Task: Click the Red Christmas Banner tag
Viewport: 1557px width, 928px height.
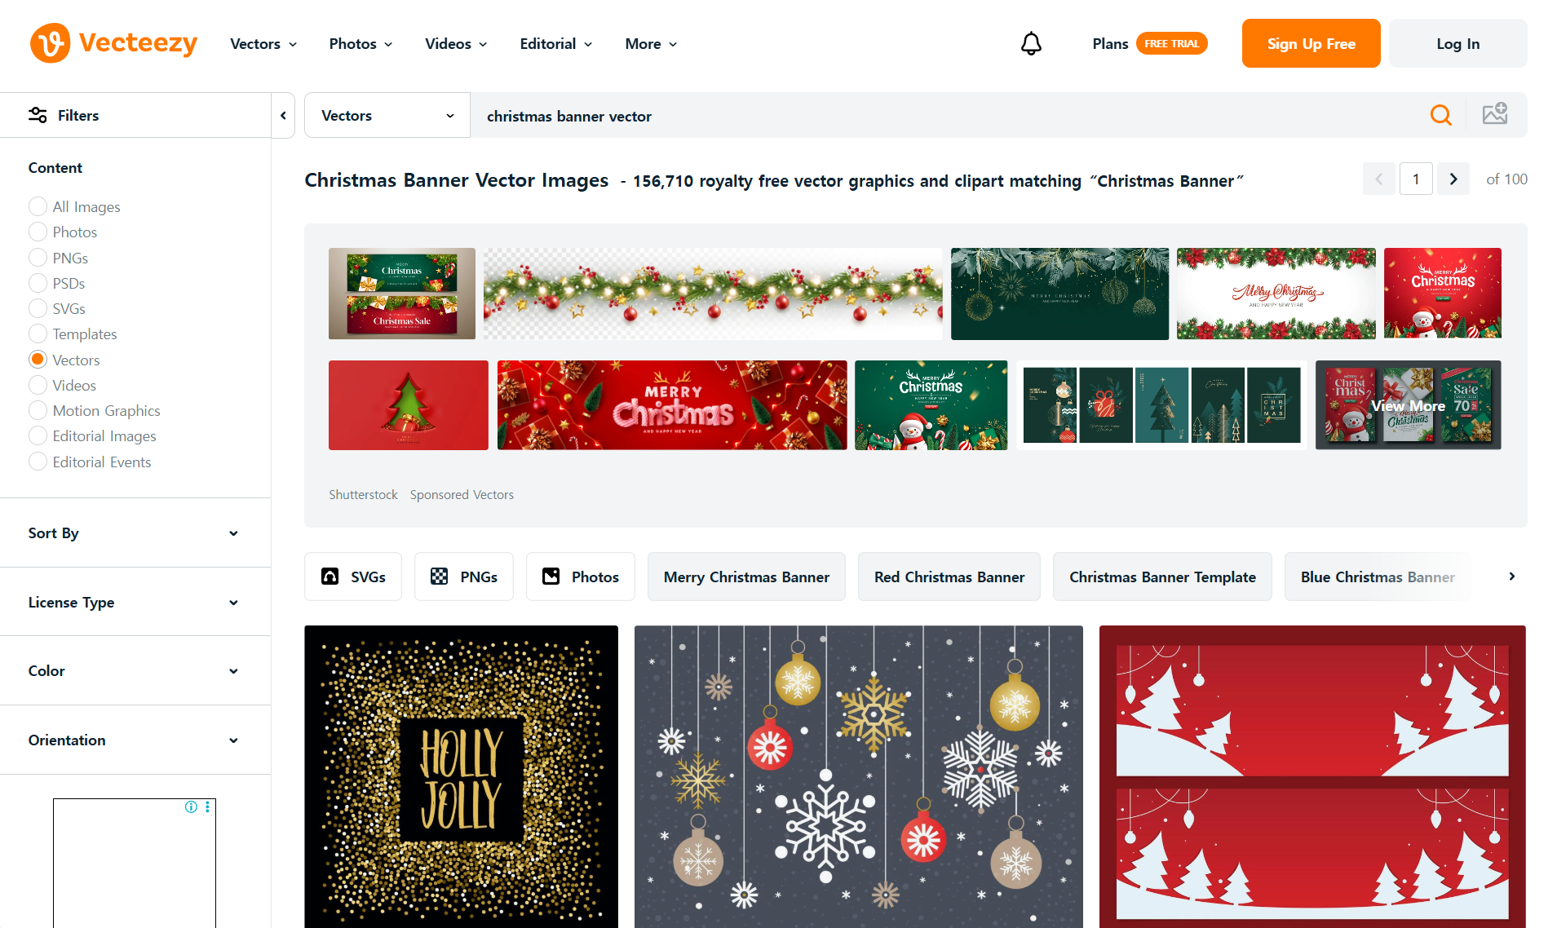Action: (x=949, y=577)
